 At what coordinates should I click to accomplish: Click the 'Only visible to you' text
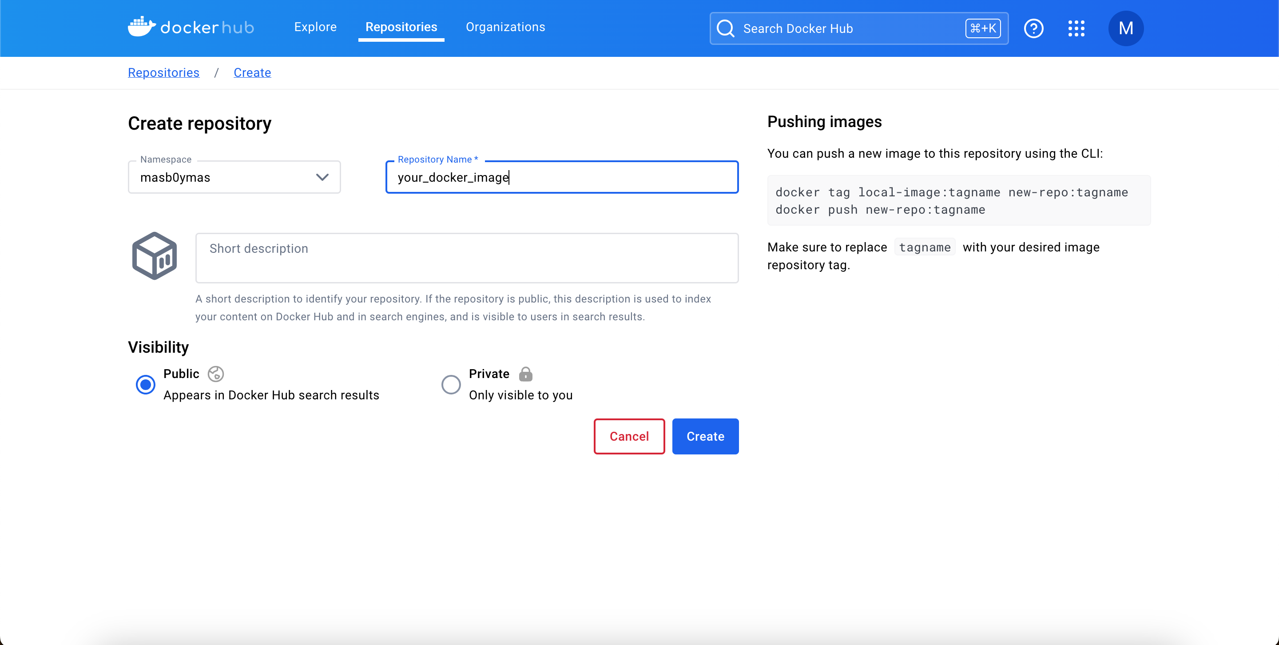(x=521, y=395)
